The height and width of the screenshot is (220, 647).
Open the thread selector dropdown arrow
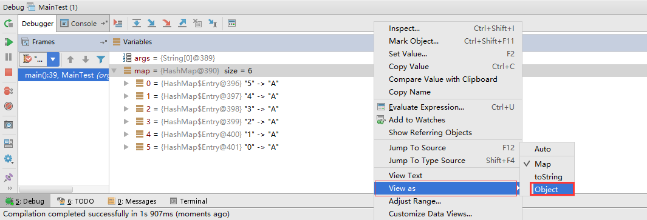click(x=53, y=59)
